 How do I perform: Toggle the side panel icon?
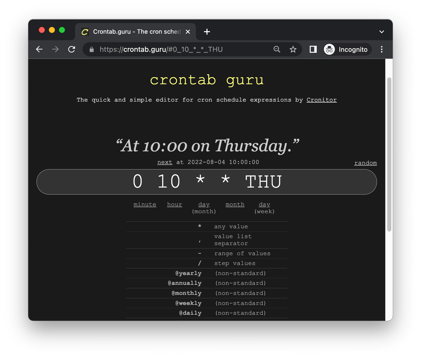[x=313, y=49]
